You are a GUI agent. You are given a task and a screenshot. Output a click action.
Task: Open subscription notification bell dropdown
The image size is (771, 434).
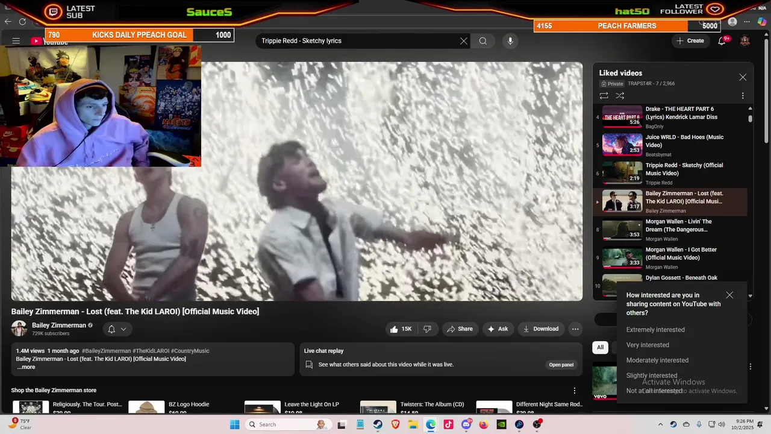[117, 329]
